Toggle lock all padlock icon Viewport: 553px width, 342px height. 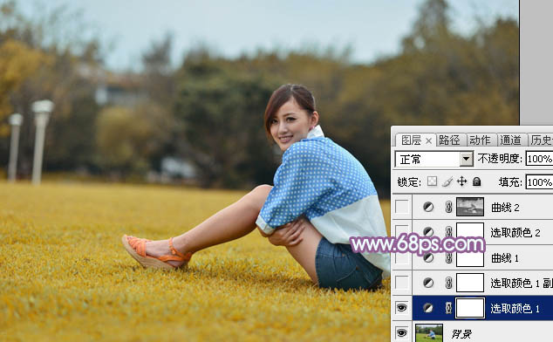pos(476,181)
